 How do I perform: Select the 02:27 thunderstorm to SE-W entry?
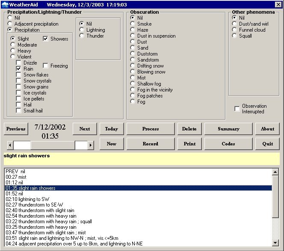pos(139,205)
